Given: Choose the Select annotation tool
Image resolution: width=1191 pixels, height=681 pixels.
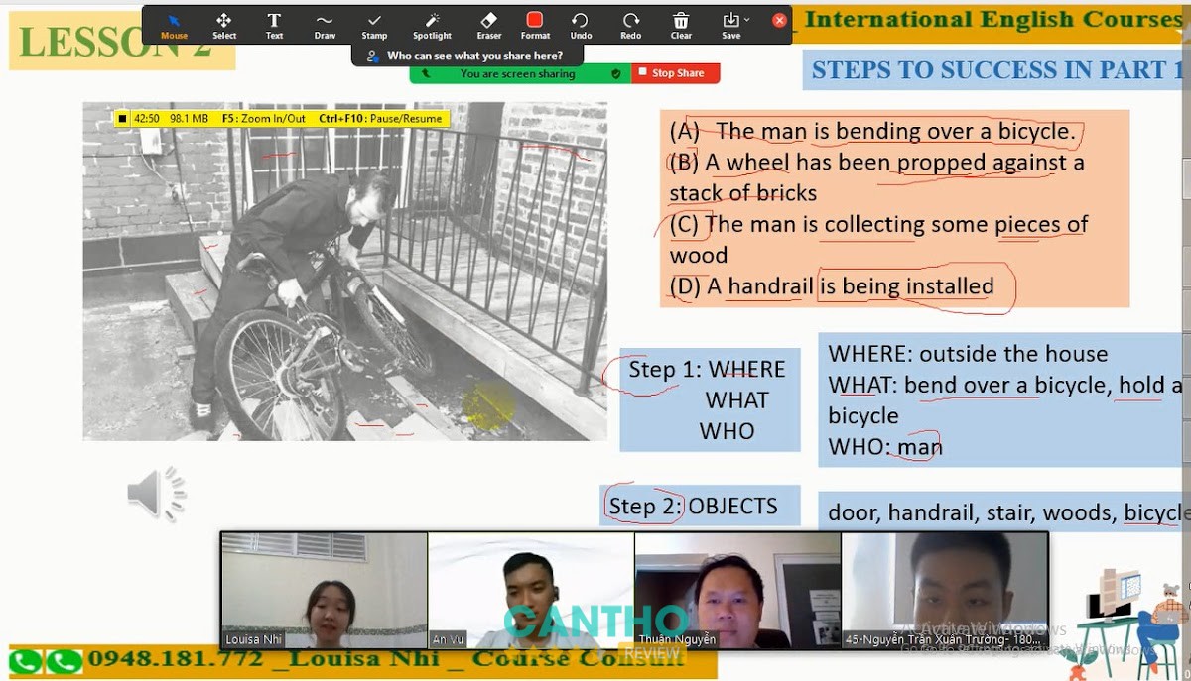Looking at the screenshot, I should [224, 26].
